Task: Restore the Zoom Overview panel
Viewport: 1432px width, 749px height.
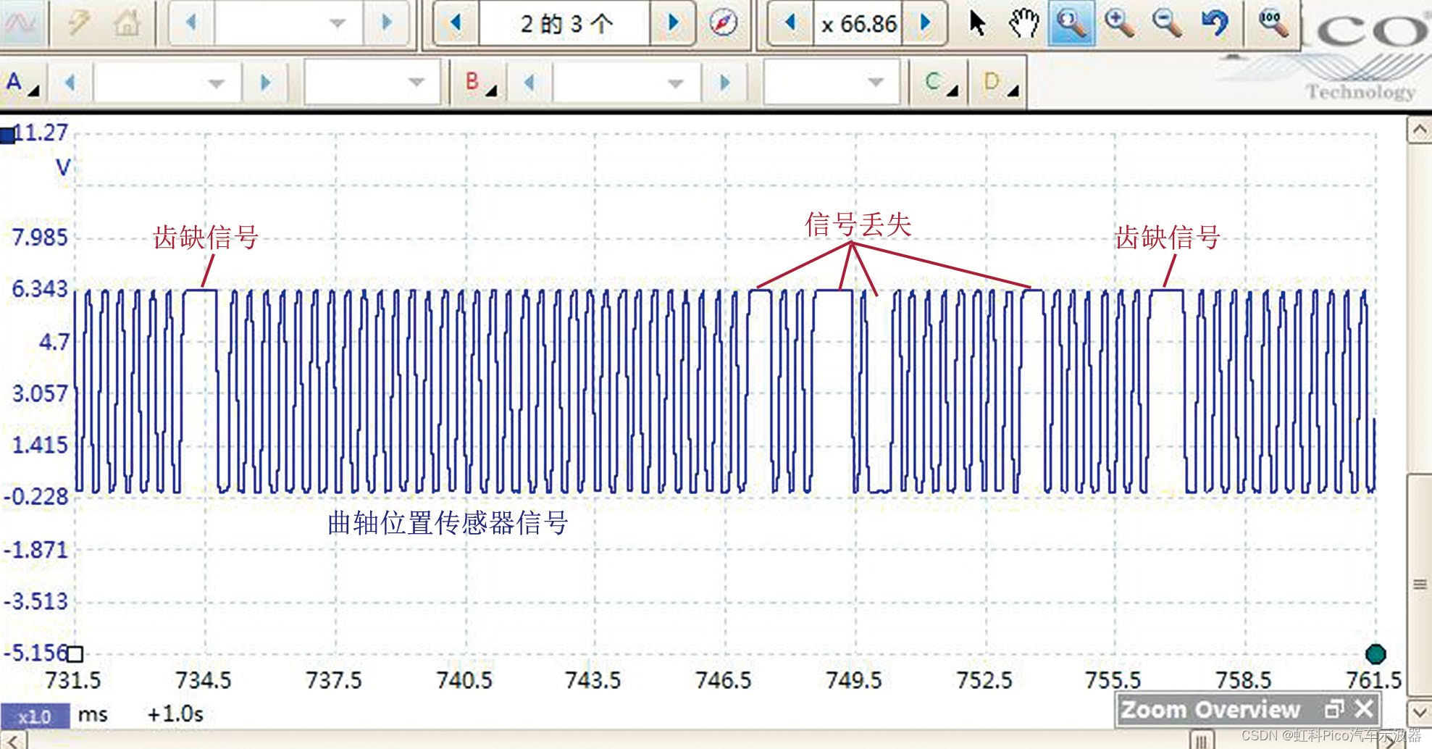Action: [1334, 708]
